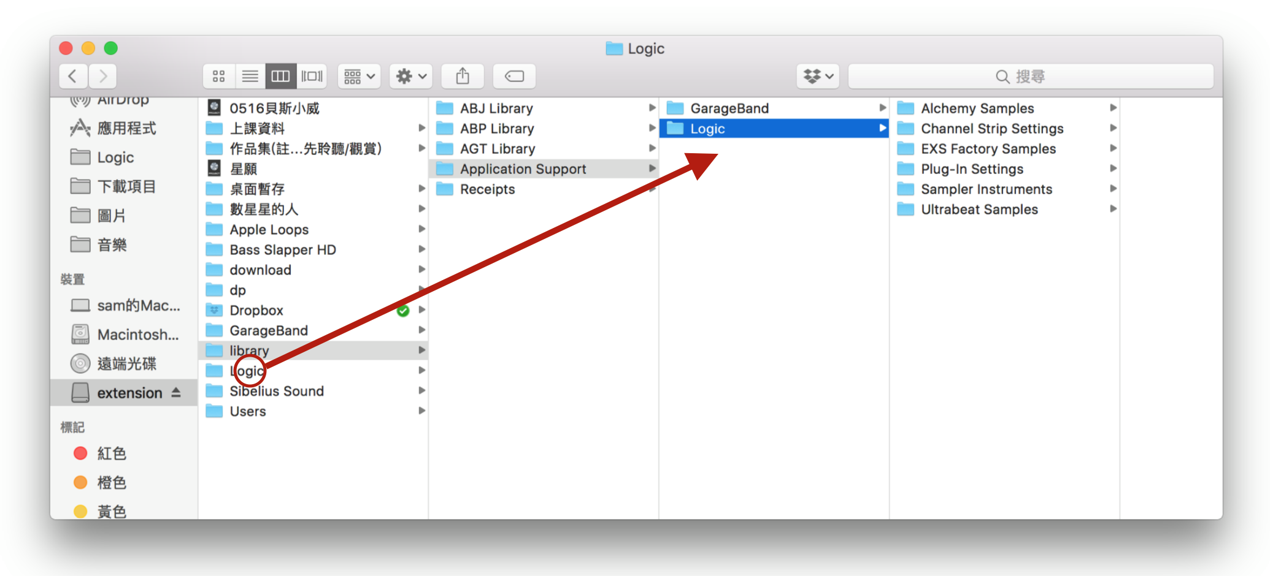Open the 數星星的人 folder
The width and height of the screenshot is (1270, 576).
pos(264,209)
